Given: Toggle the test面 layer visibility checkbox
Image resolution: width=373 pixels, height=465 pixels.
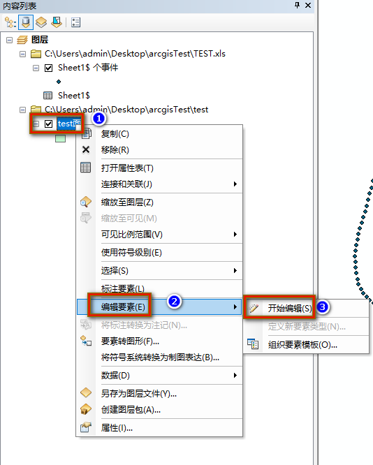Looking at the screenshot, I should pyautogui.click(x=49, y=124).
